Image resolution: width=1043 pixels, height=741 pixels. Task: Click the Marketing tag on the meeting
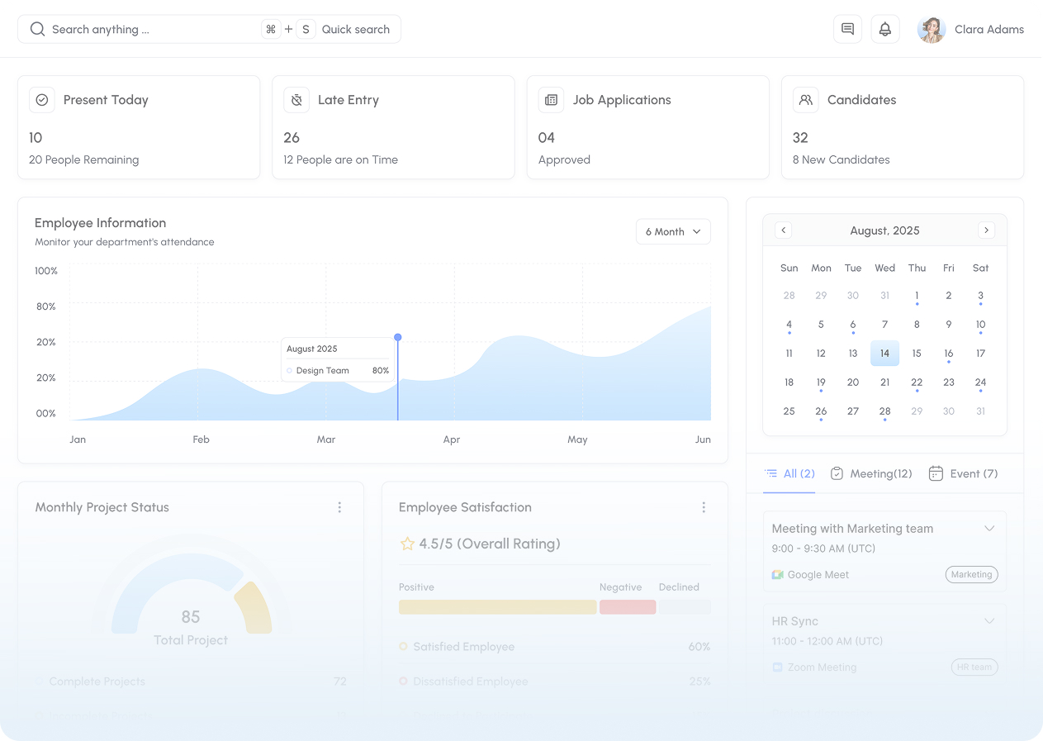point(971,574)
